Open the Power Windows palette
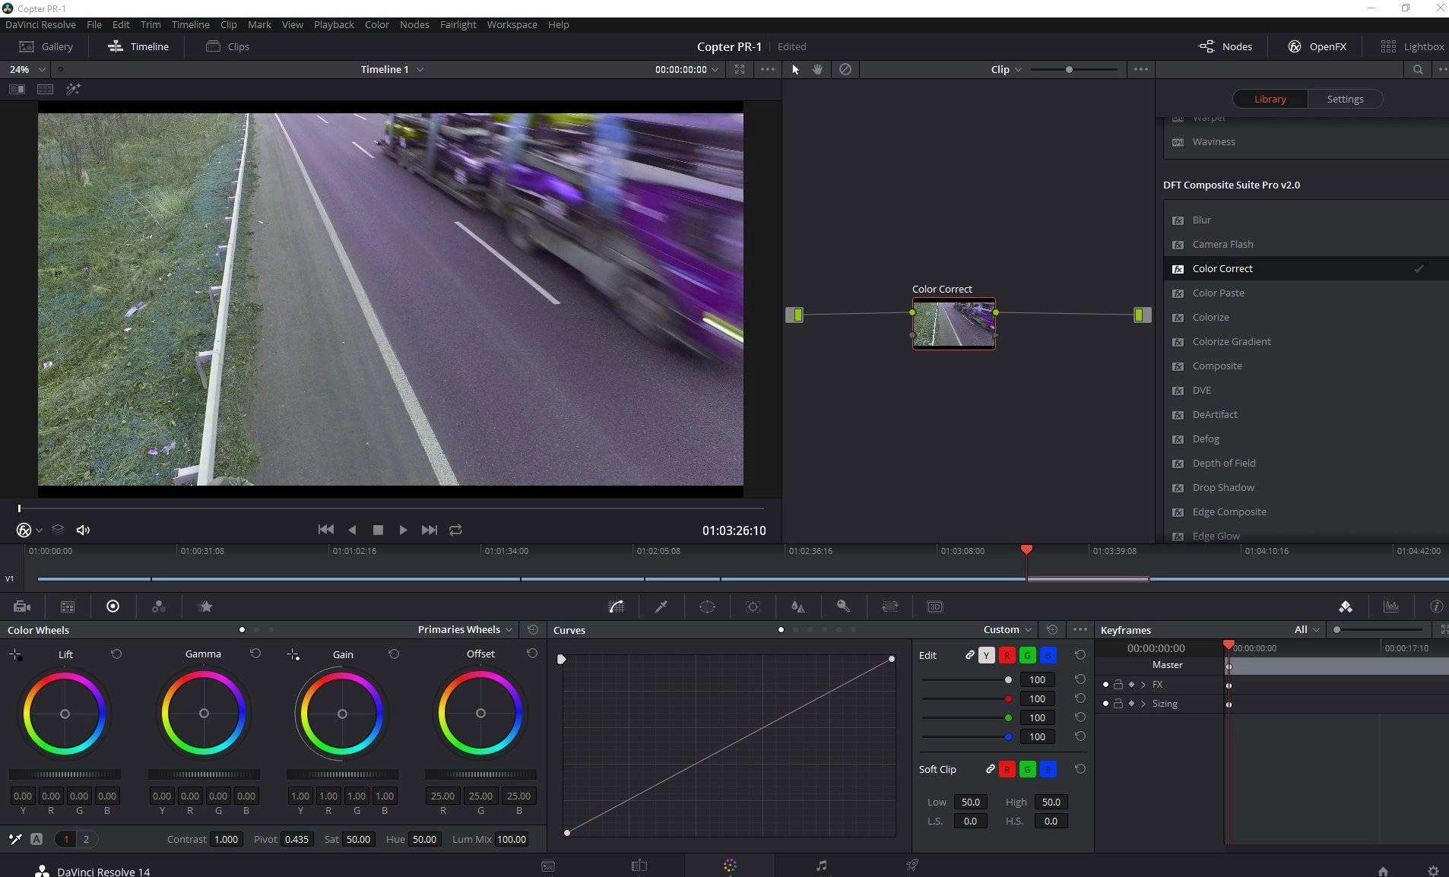This screenshot has width=1449, height=877. (707, 606)
